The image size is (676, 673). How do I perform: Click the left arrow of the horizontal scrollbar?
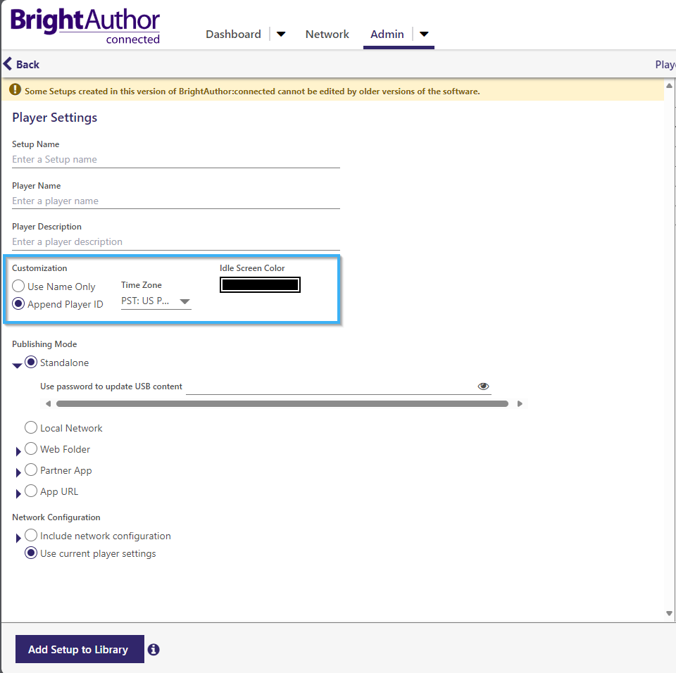(48, 403)
